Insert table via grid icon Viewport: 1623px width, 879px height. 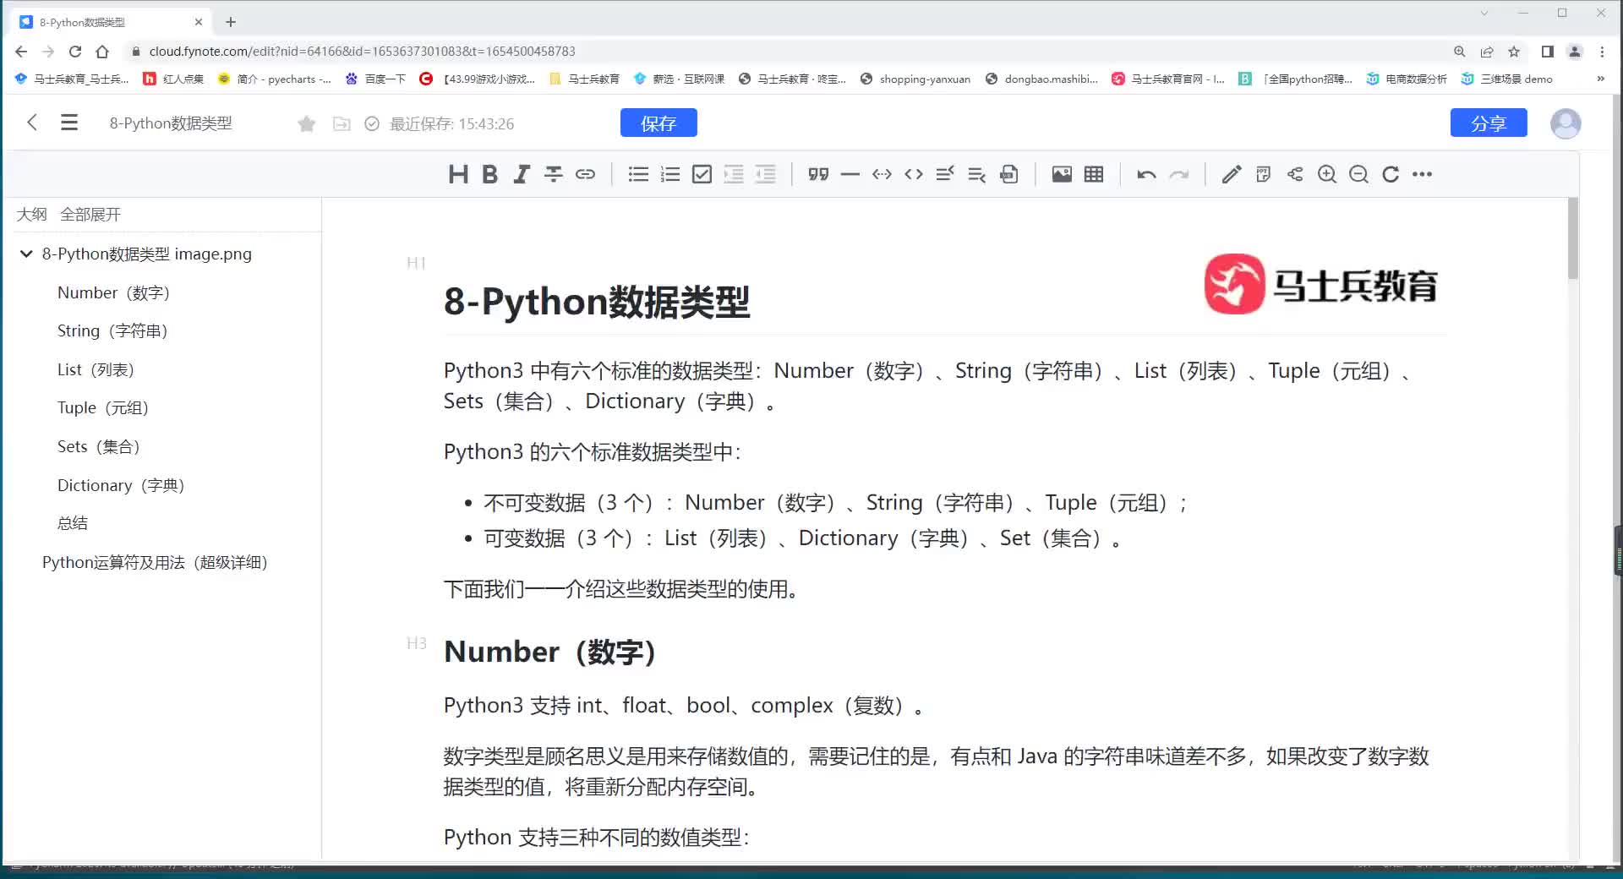(x=1094, y=175)
